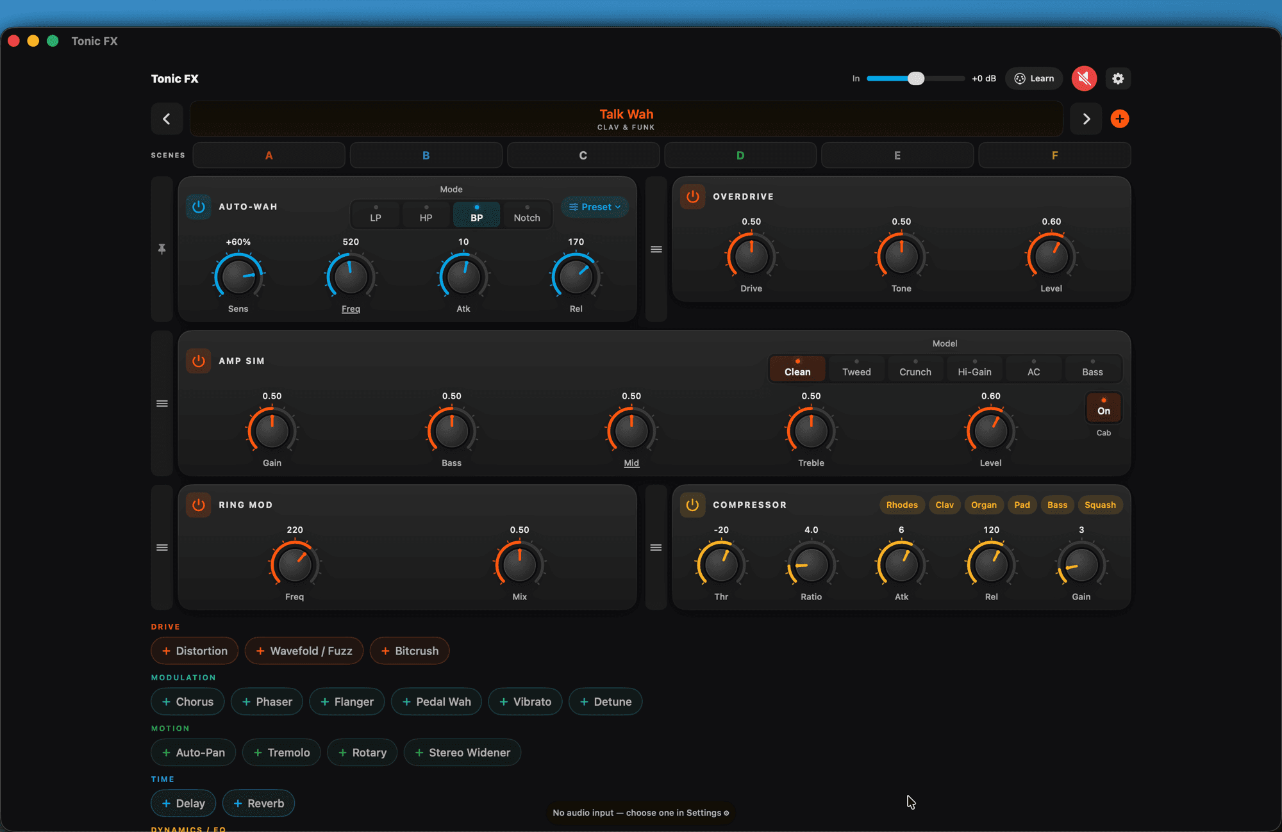Select the Crunch amp model
1282x832 pixels.
point(915,368)
